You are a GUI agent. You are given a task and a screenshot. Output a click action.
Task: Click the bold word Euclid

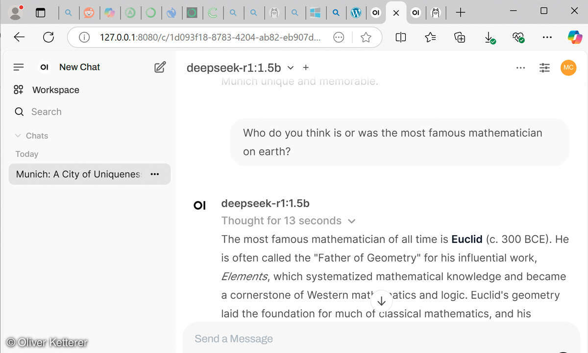[467, 239]
